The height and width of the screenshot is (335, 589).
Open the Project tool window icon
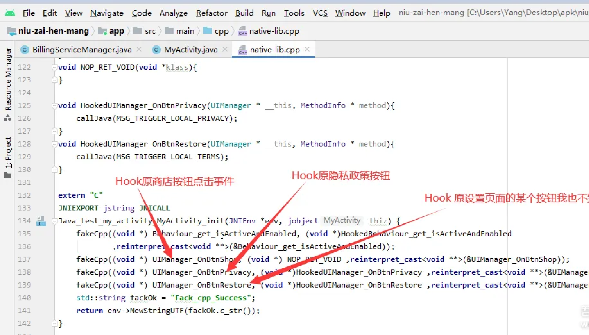click(8, 175)
